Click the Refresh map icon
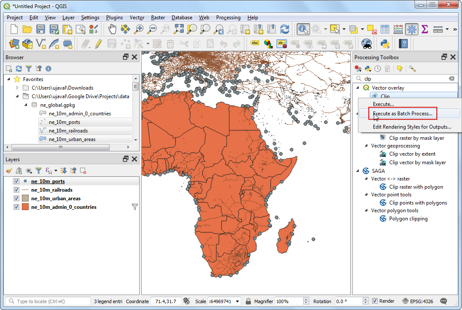 pos(284,29)
